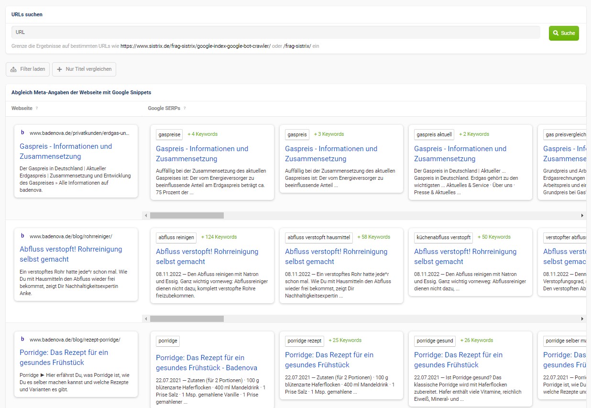
Task: Expand the '+ 4 Keywords' link for gaspreise
Action: pos(202,134)
